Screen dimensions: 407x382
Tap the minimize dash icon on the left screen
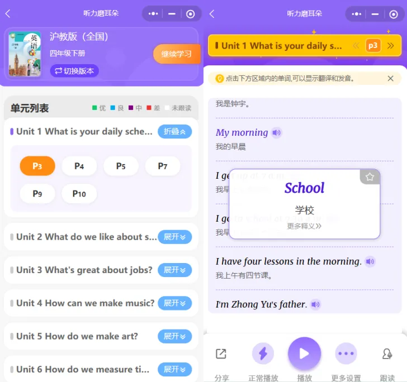coord(172,14)
